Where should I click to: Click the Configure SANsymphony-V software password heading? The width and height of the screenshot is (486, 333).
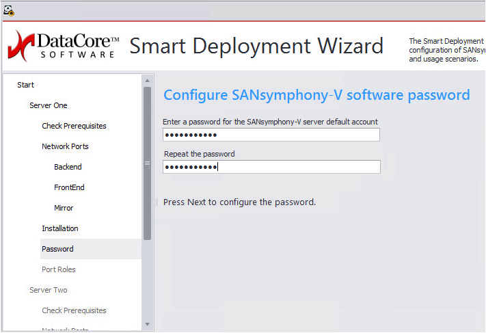click(316, 95)
